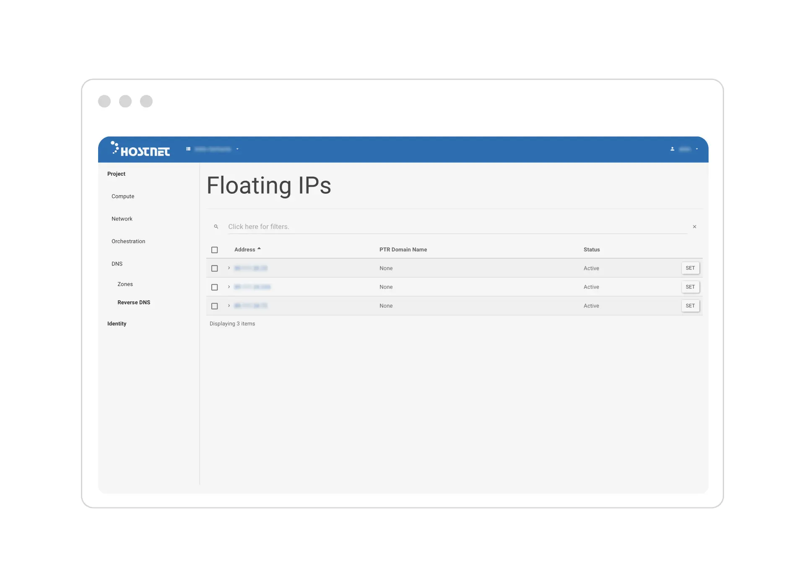Viewport: 805px width, 587px height.
Task: Click the project list icon in header
Action: point(188,149)
